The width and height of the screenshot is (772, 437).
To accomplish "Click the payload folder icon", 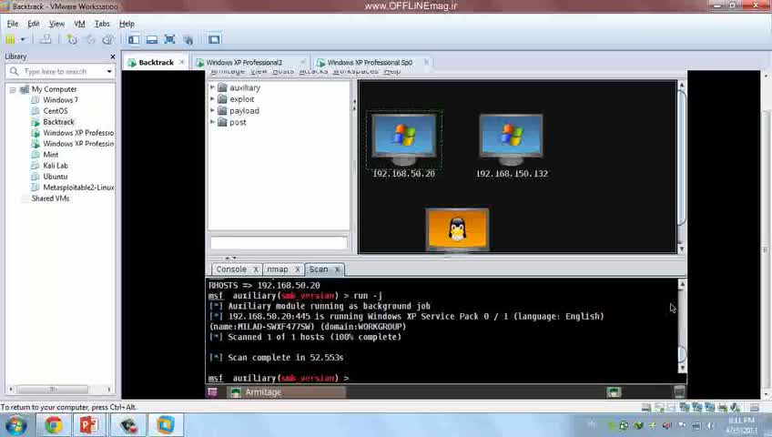I will tap(222, 110).
